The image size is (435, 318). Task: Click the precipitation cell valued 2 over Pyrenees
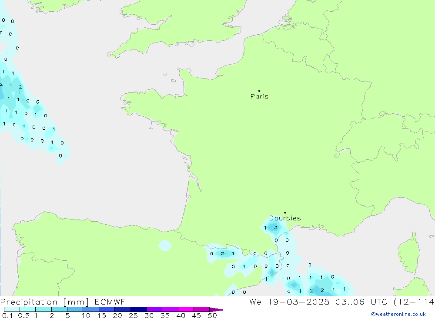coord(222,253)
